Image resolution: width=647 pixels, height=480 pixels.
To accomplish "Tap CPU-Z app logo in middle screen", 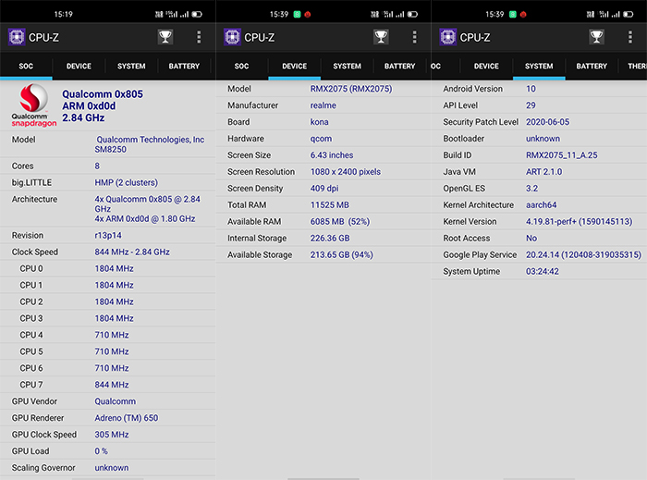I will [x=232, y=37].
